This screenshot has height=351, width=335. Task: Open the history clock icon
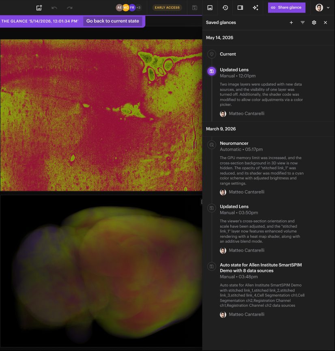[225, 8]
